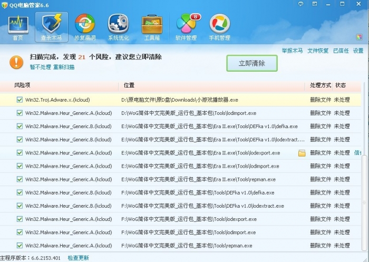Click 未处理 status in E:\ repman.exe row
369x262 pixels.
coord(342,179)
